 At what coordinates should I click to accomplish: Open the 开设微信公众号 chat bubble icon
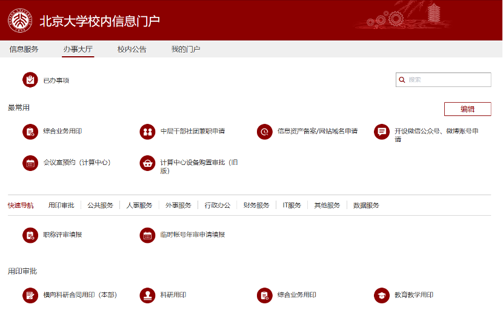[381, 131]
